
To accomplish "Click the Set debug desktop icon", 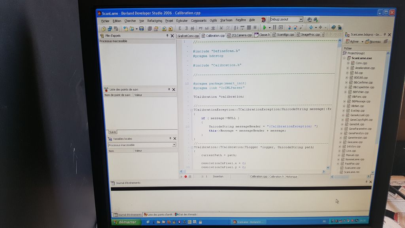I will (x=316, y=20).
